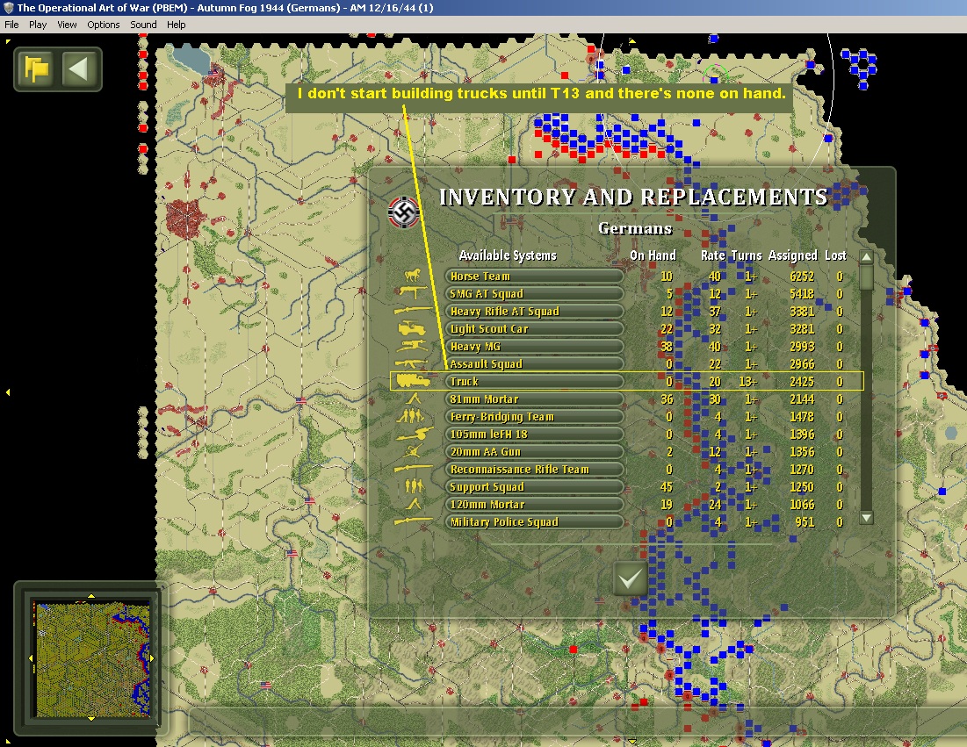
Task: Click the Horse Team assigned value 6252
Action: (x=802, y=277)
